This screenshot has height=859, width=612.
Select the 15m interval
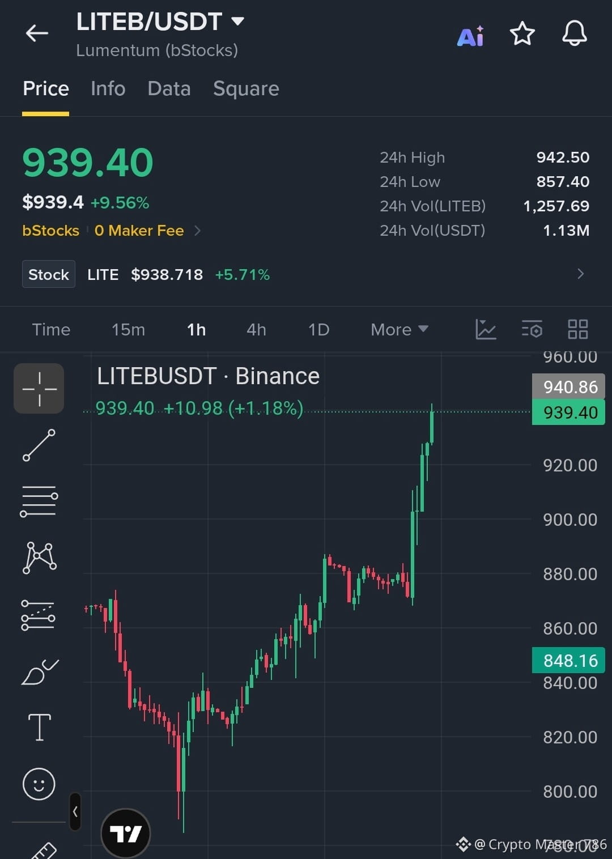tap(128, 330)
